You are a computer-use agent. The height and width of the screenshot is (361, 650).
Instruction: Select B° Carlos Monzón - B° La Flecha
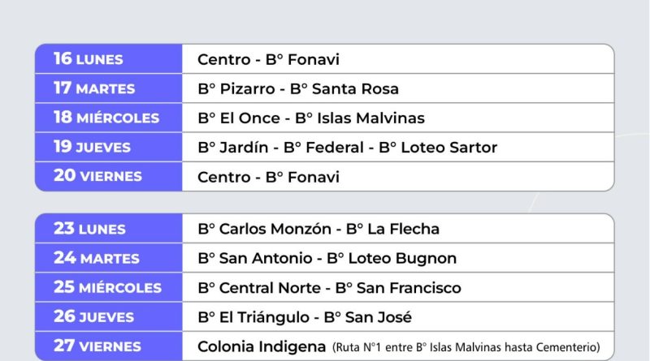(318, 229)
